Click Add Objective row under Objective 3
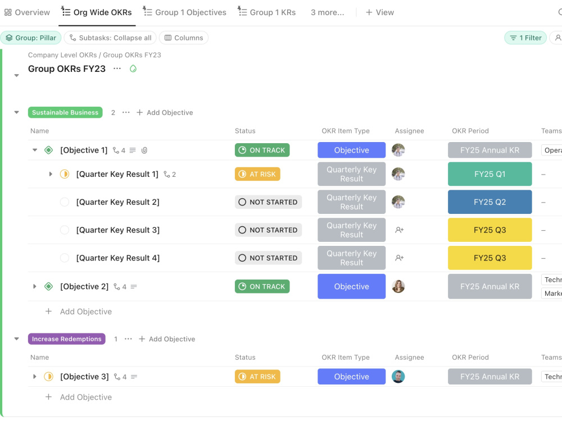 tap(79, 397)
